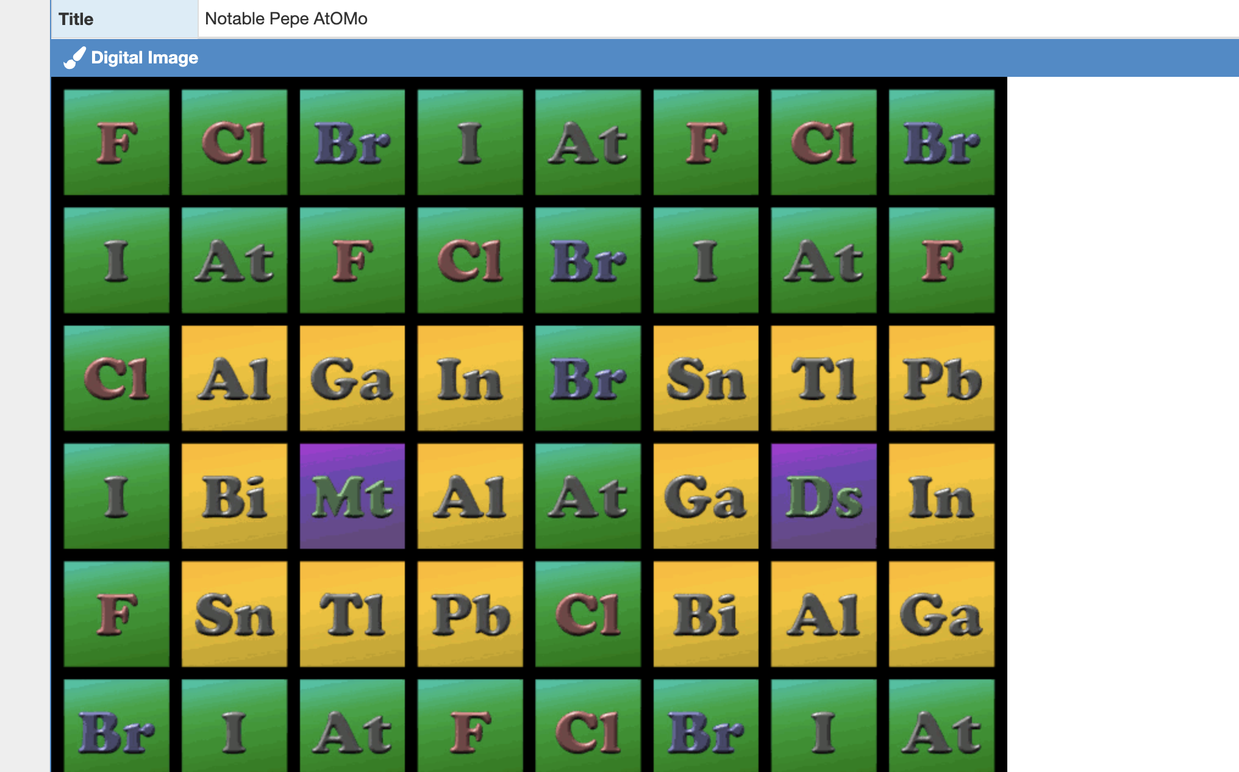The width and height of the screenshot is (1239, 772).
Task: Click the purple Mt tile
Action: coord(352,496)
